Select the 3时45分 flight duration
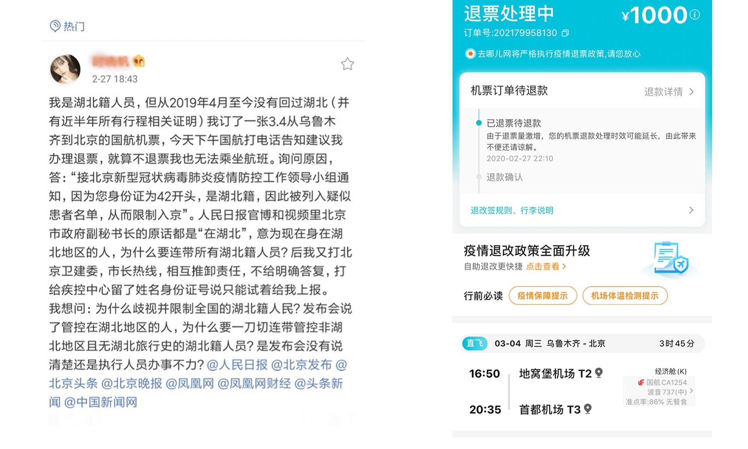The height and width of the screenshot is (449, 748). [x=677, y=343]
